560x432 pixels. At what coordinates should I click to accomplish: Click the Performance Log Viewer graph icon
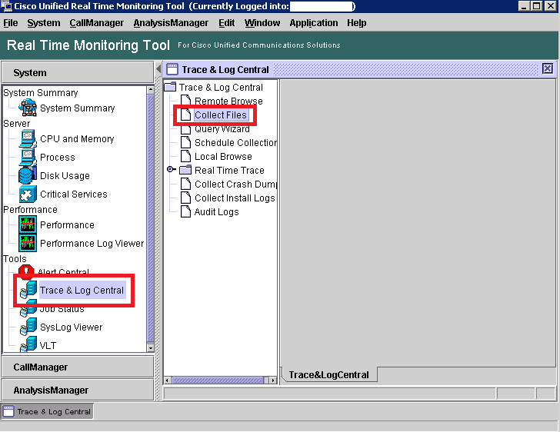tap(28, 244)
